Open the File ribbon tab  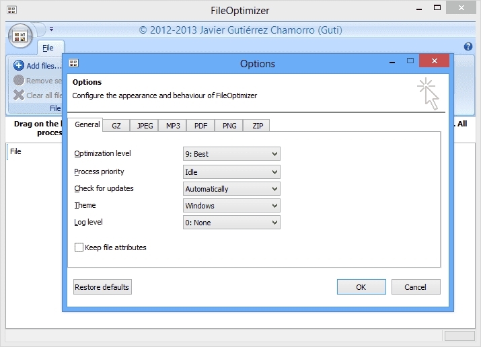(48, 48)
